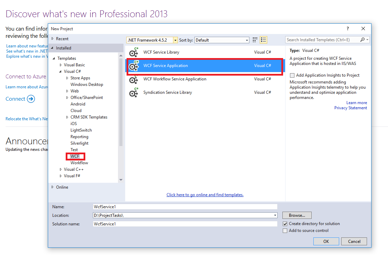Screen dimensions: 388x257
Task: Select the Workflow template category
Action: click(79, 163)
